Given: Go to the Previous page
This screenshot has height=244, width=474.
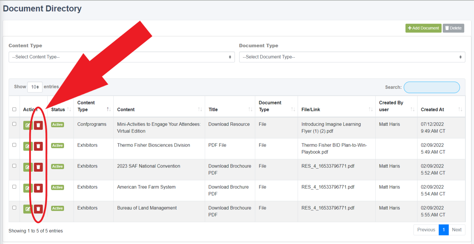Looking at the screenshot, I should [x=426, y=230].
